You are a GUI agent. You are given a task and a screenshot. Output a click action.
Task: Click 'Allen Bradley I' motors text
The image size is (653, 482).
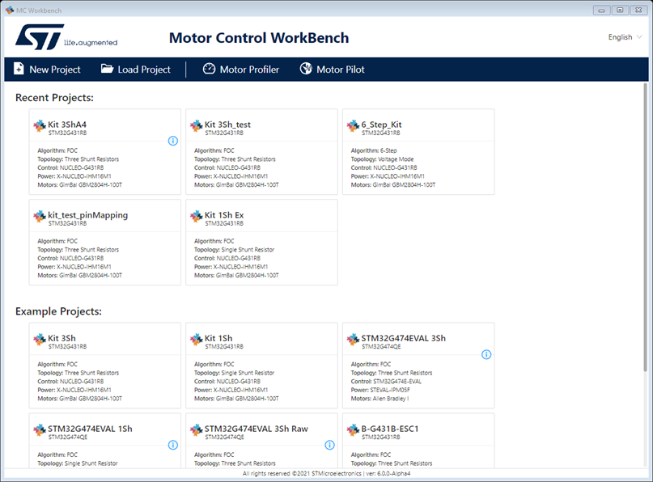(391, 399)
